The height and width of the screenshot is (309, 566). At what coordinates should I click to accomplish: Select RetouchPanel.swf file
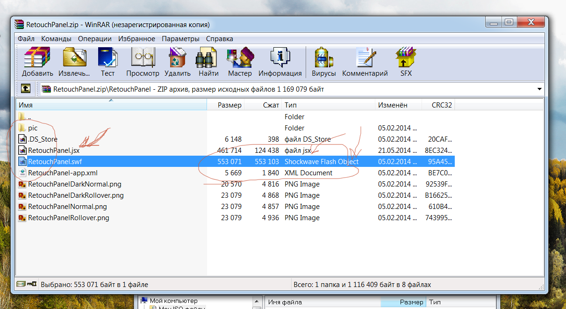tap(54, 161)
